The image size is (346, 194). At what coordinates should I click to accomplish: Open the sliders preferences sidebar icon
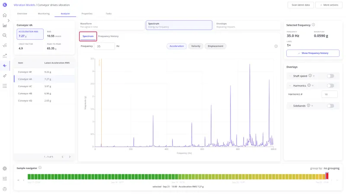(5, 178)
